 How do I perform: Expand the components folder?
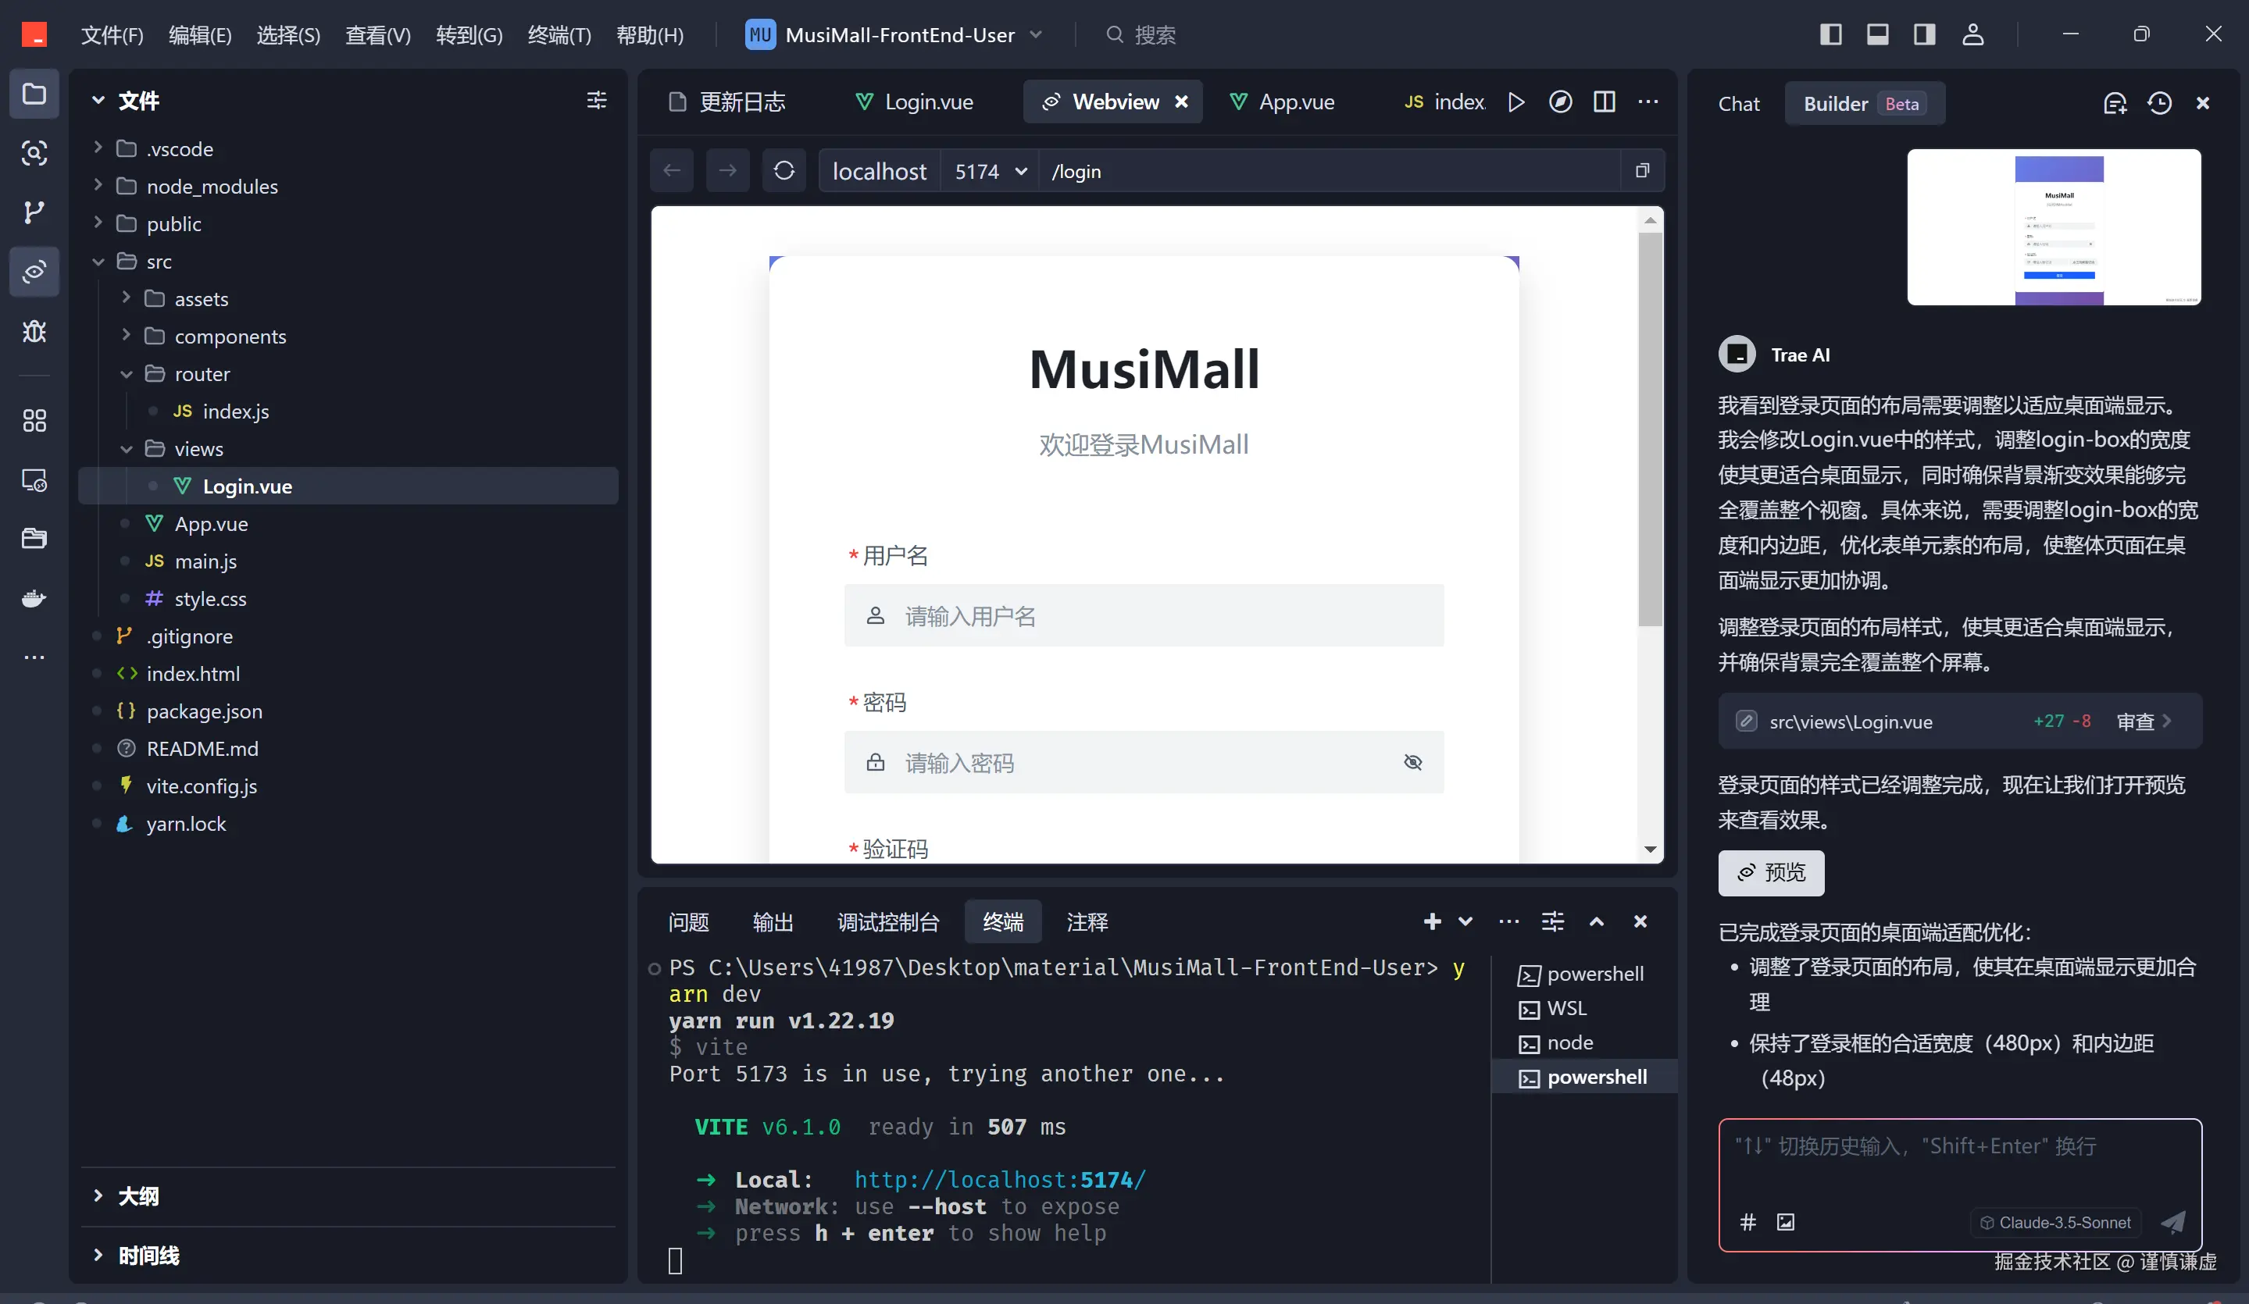tap(230, 337)
